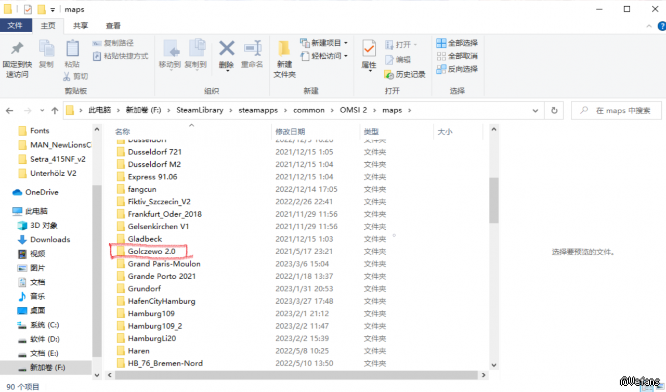
Task: Go up one folder level arrow
Action: (x=55, y=111)
